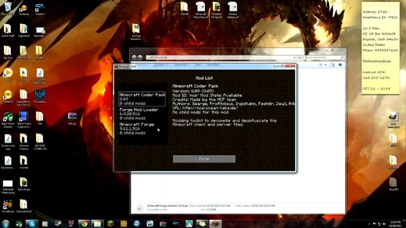Open Minecraft grass block taskbar icon

tap(110, 224)
